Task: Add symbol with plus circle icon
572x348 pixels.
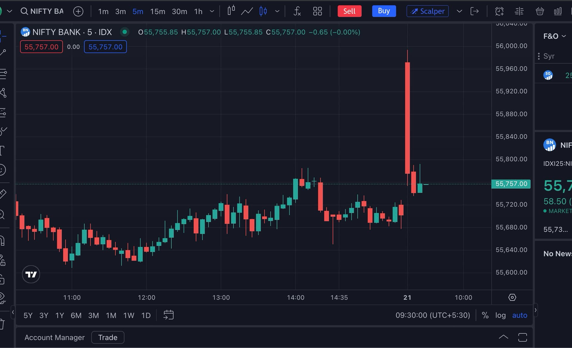Action: point(78,11)
